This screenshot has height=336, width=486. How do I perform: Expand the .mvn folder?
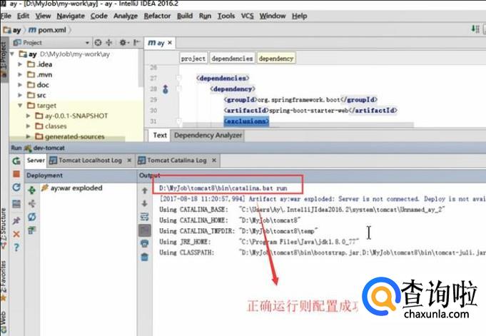20,74
